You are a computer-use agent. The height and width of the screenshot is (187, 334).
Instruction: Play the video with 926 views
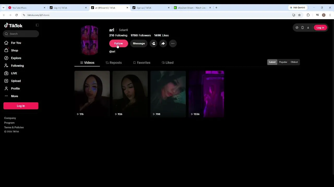[x=130, y=94]
